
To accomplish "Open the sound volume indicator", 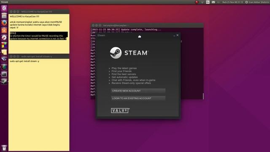I will tap(219, 2).
